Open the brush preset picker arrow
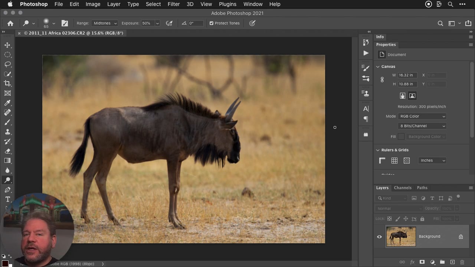 click(x=54, y=23)
